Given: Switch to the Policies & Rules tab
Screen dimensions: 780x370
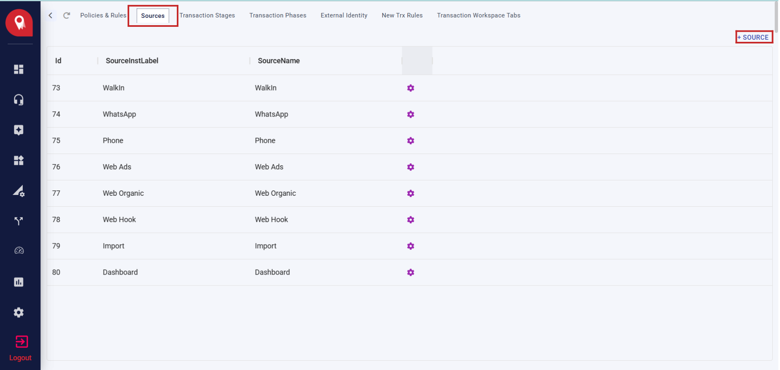Looking at the screenshot, I should point(103,15).
